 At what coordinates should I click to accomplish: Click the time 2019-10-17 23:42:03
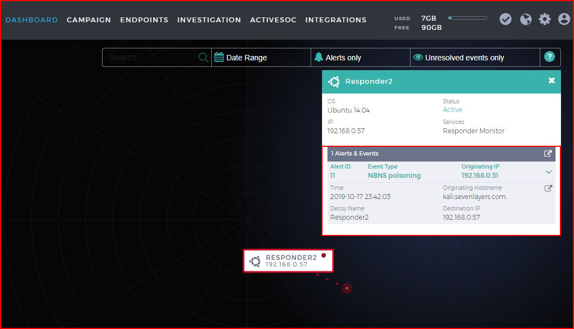tap(360, 197)
